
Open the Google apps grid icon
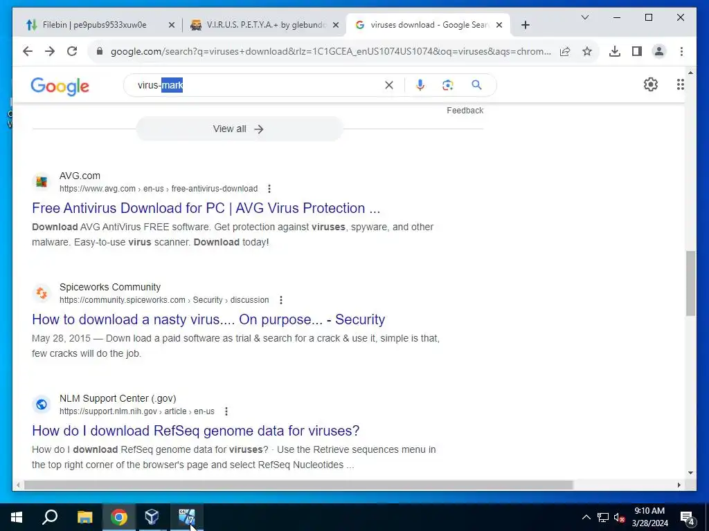680,84
